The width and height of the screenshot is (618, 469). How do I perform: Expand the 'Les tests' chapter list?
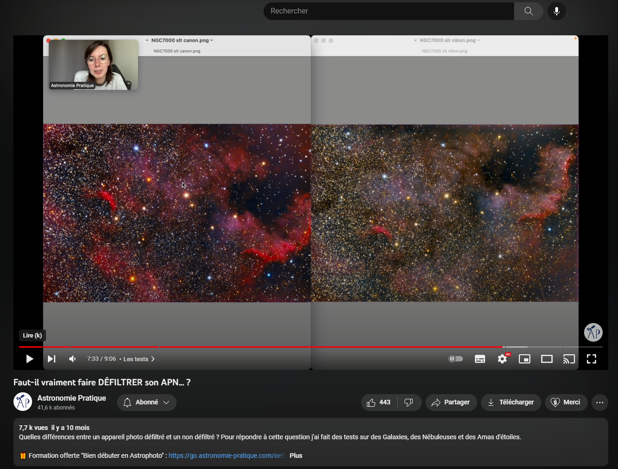pyautogui.click(x=139, y=359)
